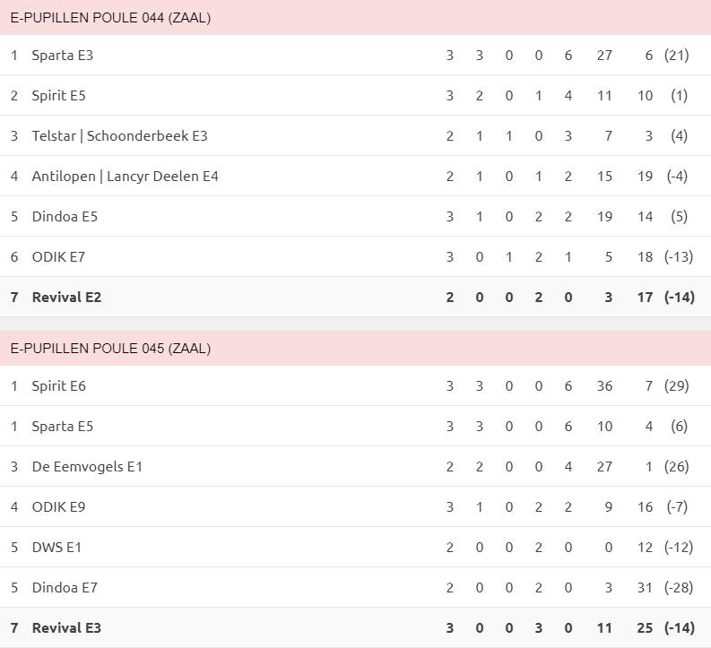
Task: Open the E-PUPILLEN POULE 044 (ZAAL) header
Action: tap(355, 17)
